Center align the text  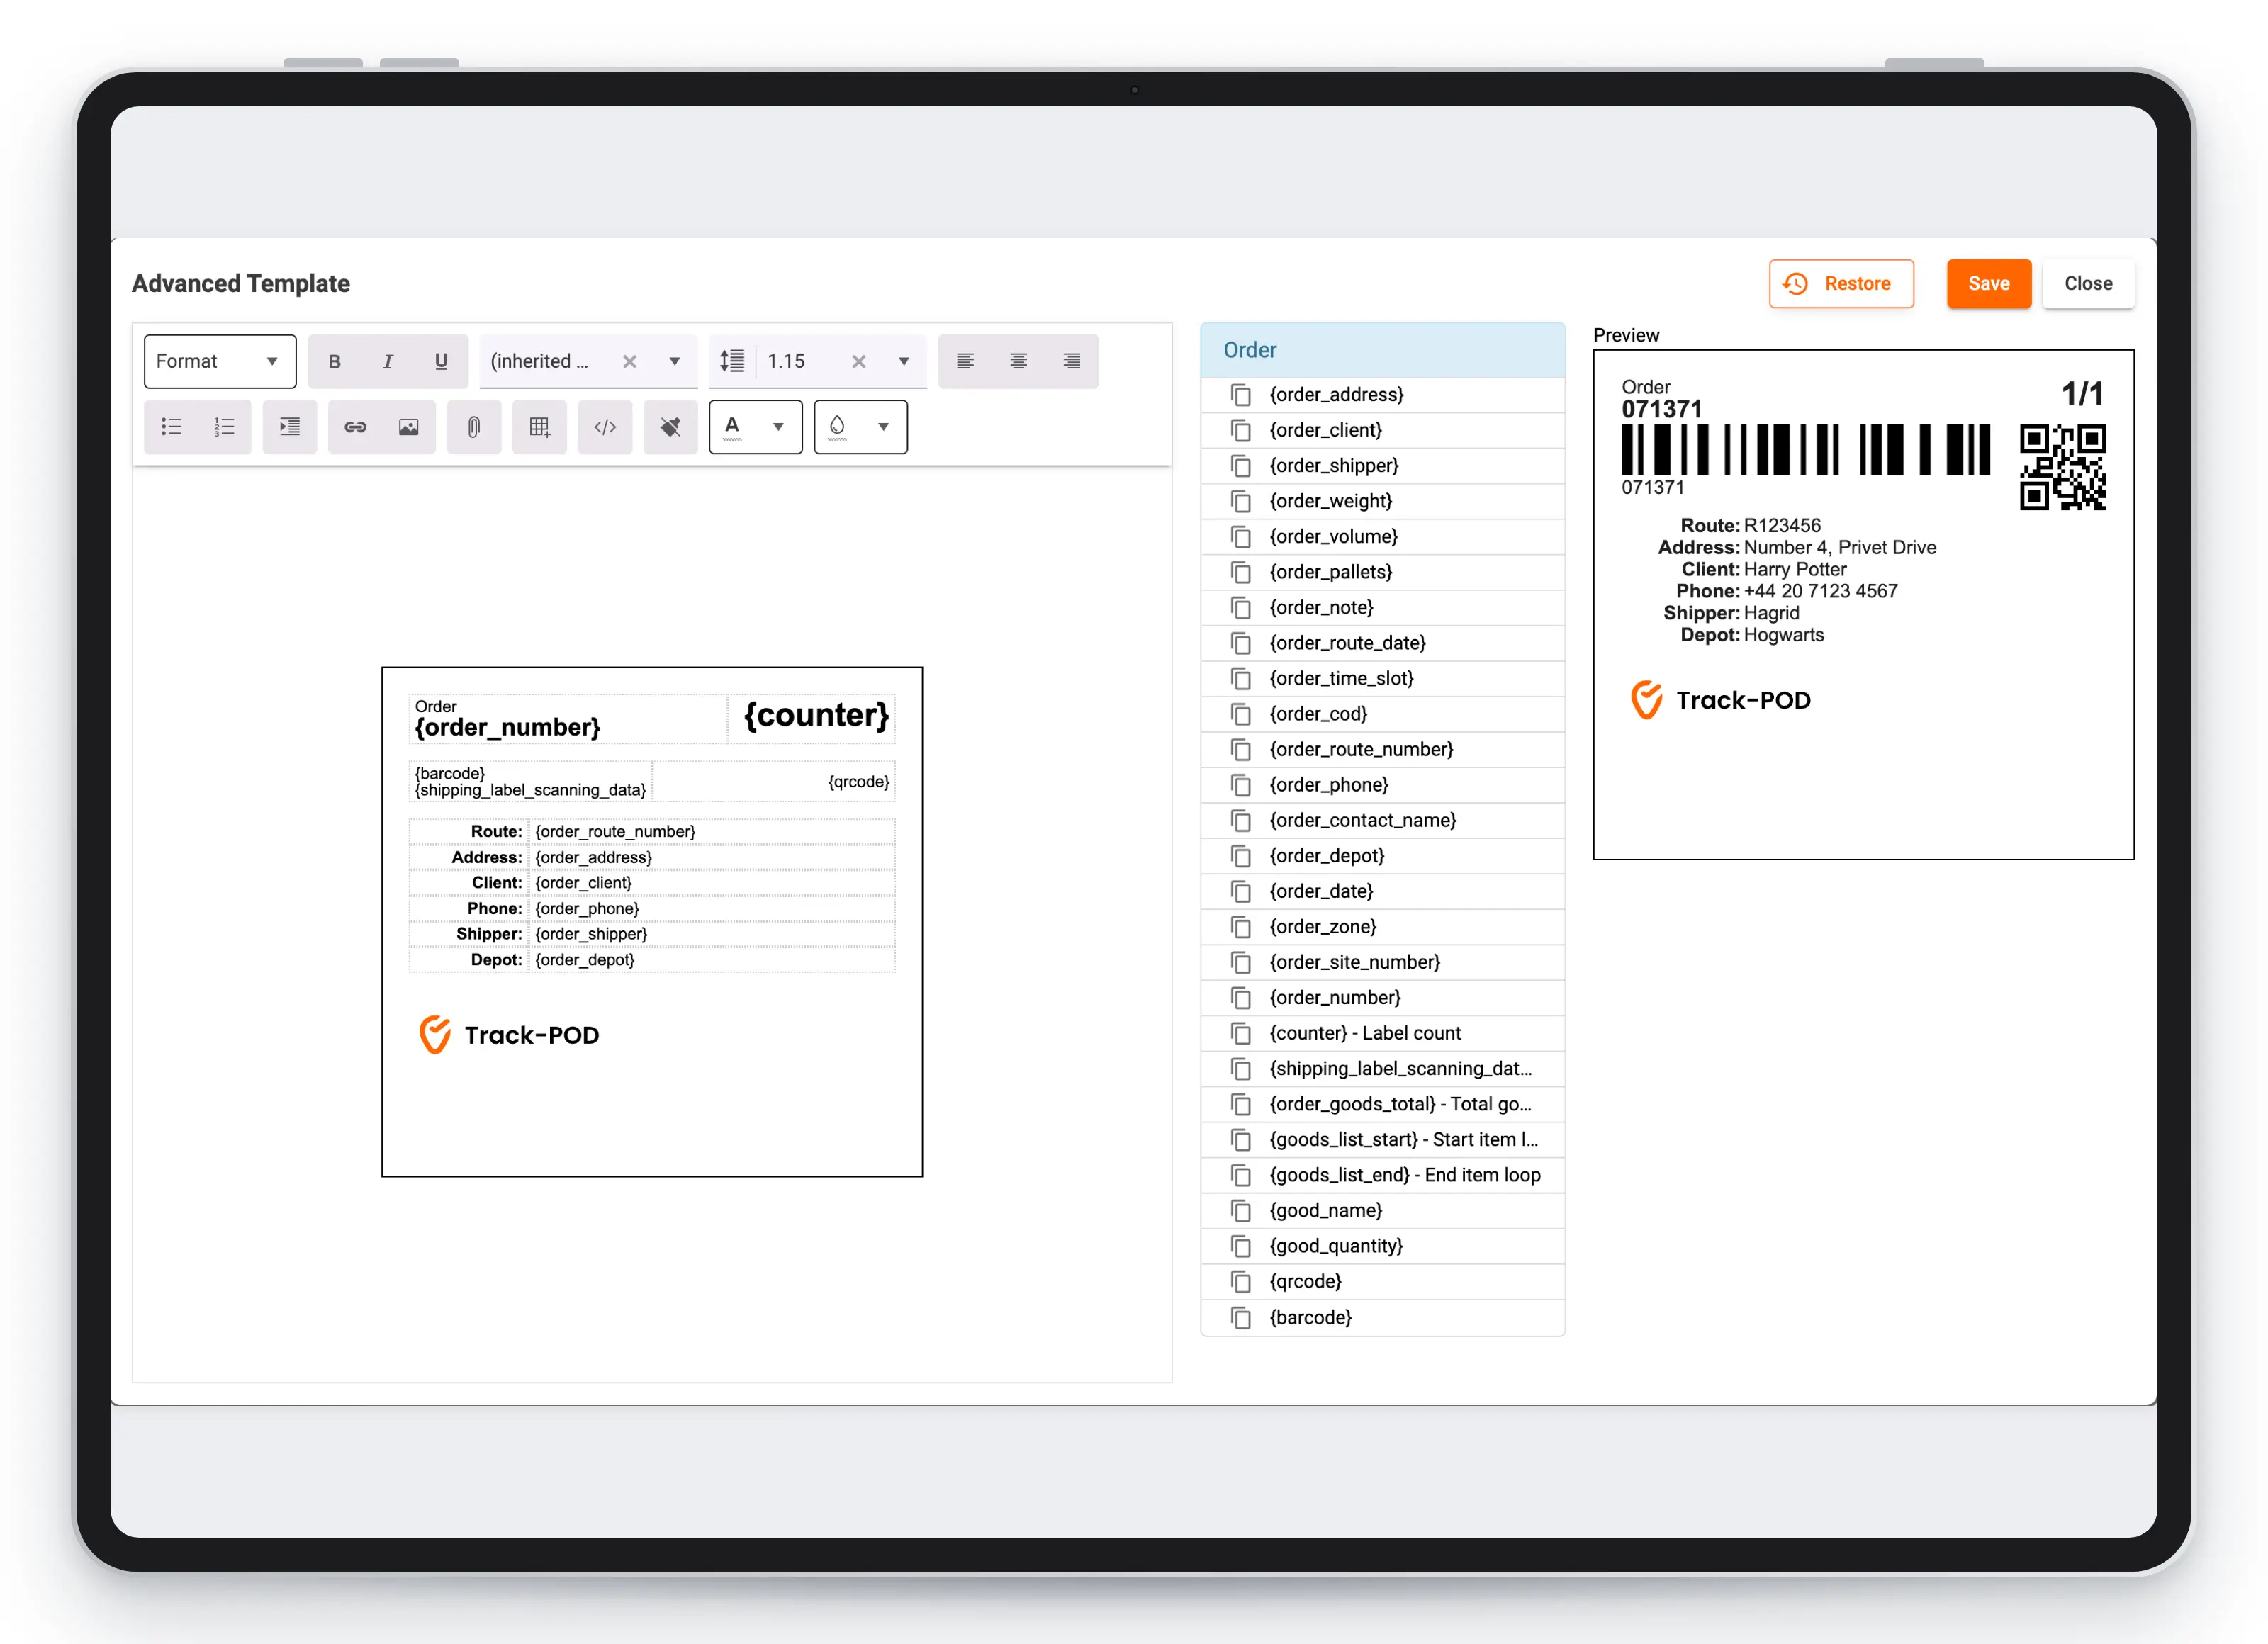tap(1018, 361)
